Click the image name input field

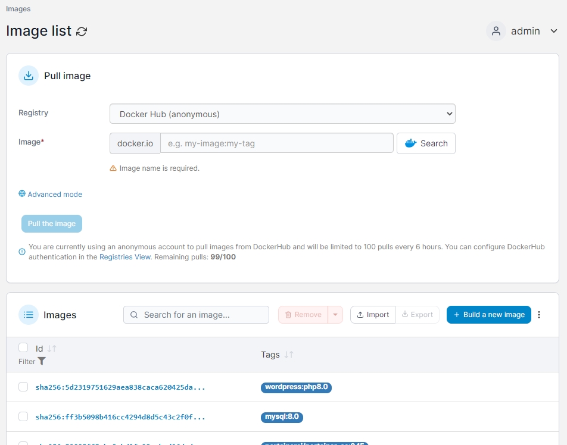click(x=277, y=143)
